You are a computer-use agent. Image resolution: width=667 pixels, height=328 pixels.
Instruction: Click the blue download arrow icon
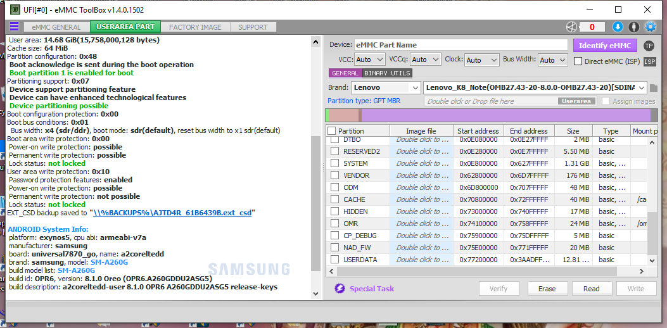click(x=618, y=27)
